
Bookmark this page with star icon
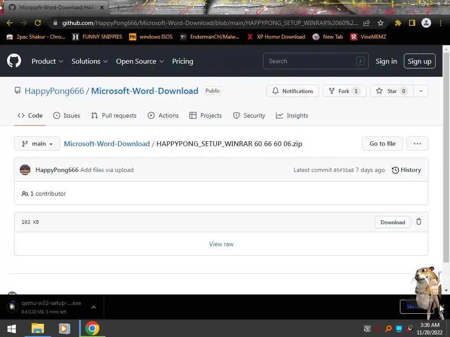(x=381, y=23)
